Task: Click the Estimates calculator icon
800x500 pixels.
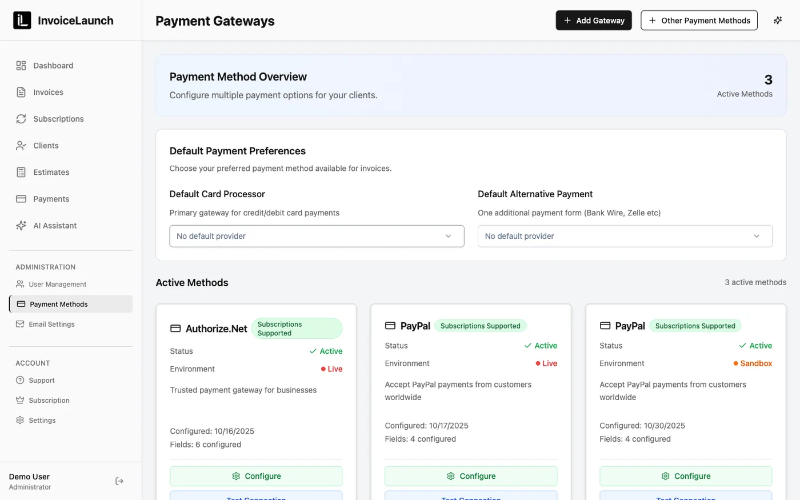Action: 21,172
